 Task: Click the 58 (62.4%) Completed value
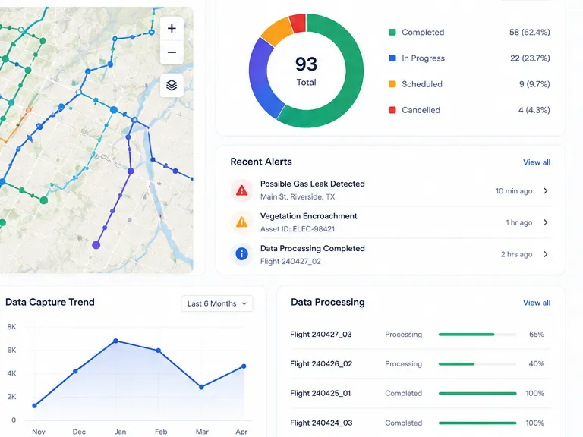pos(529,33)
